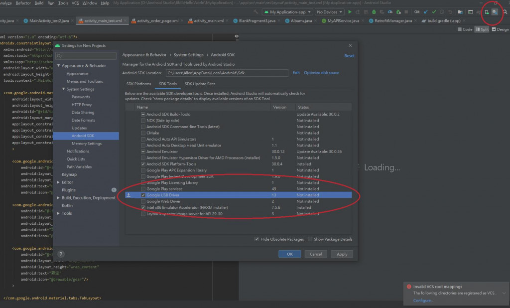Click the Apply button
510x308 pixels.
pyautogui.click(x=342, y=254)
